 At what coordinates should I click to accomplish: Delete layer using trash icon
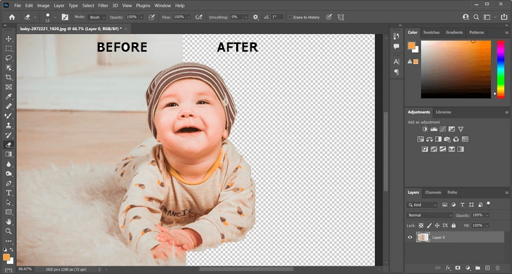[x=498, y=268]
